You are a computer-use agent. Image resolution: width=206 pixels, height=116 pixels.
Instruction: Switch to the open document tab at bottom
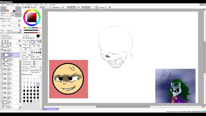(51, 109)
